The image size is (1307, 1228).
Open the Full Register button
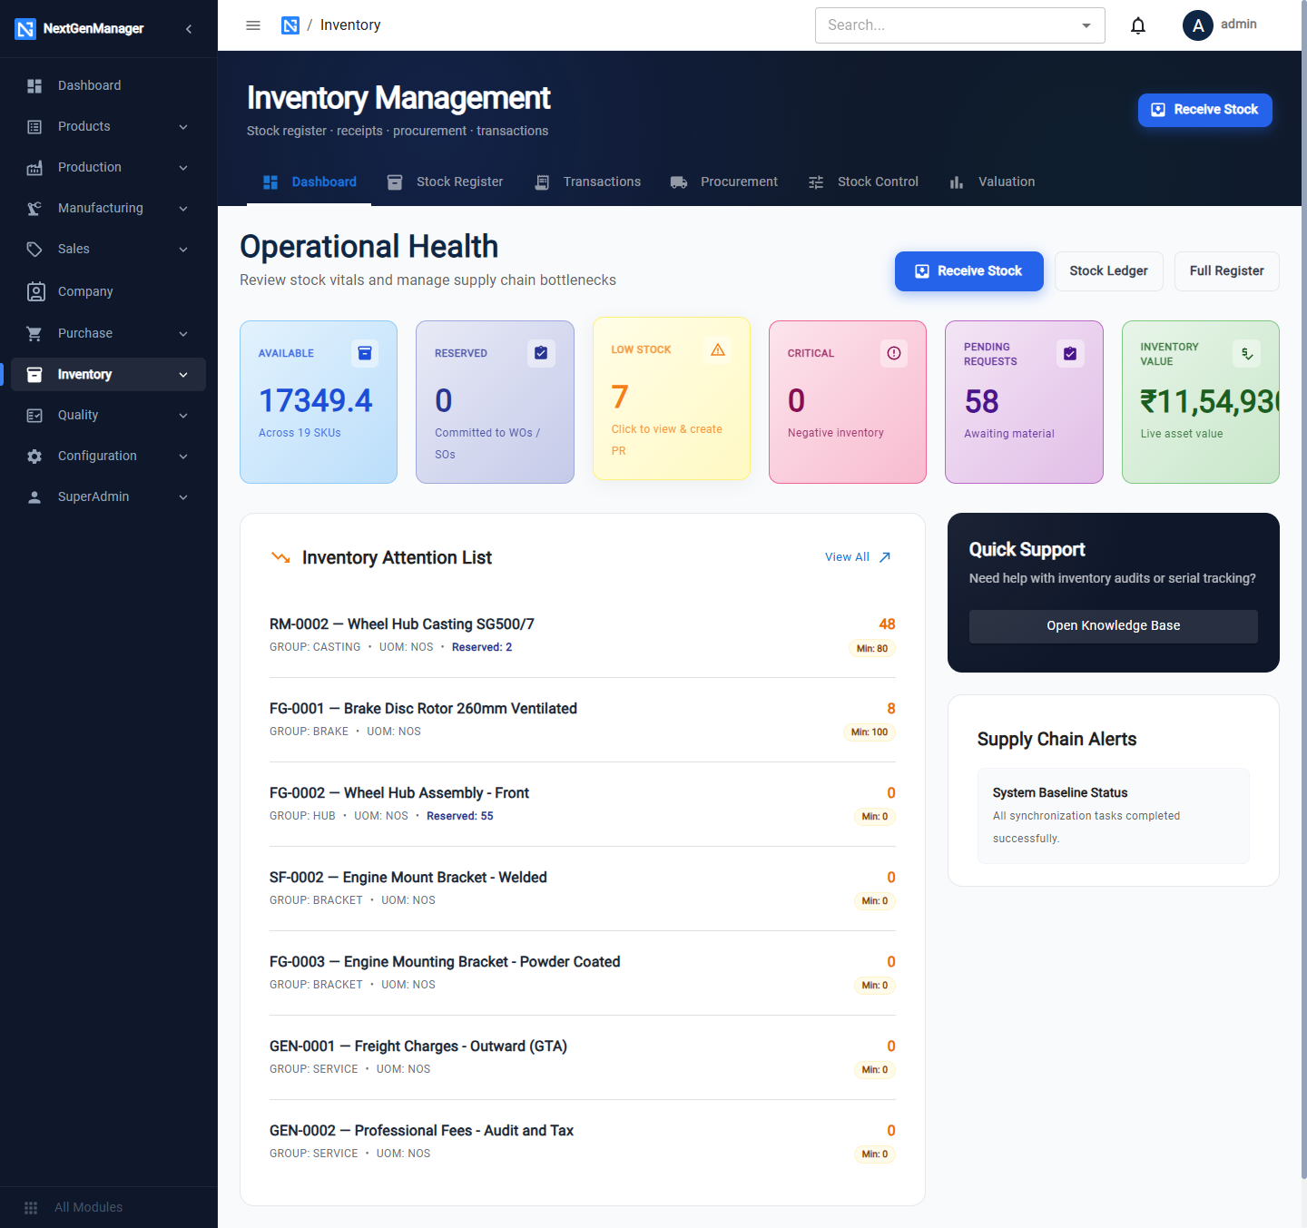1227,271
